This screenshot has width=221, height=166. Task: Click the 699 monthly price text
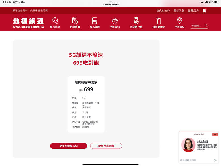[x=88, y=89]
